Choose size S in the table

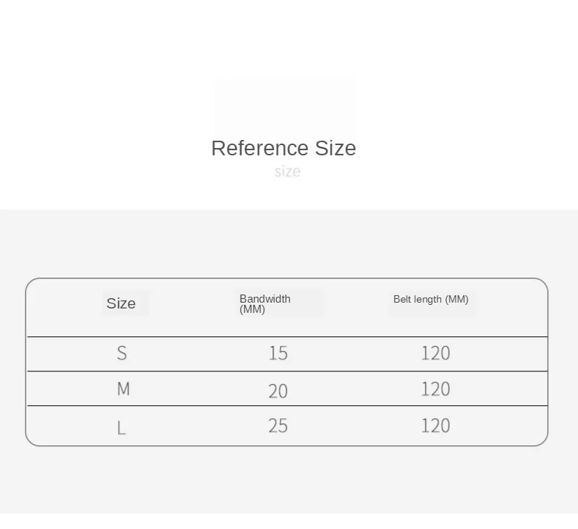click(122, 353)
